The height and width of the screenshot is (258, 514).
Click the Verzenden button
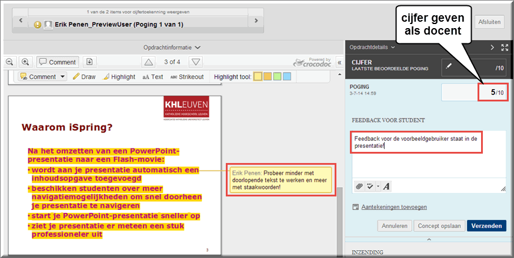486,226
